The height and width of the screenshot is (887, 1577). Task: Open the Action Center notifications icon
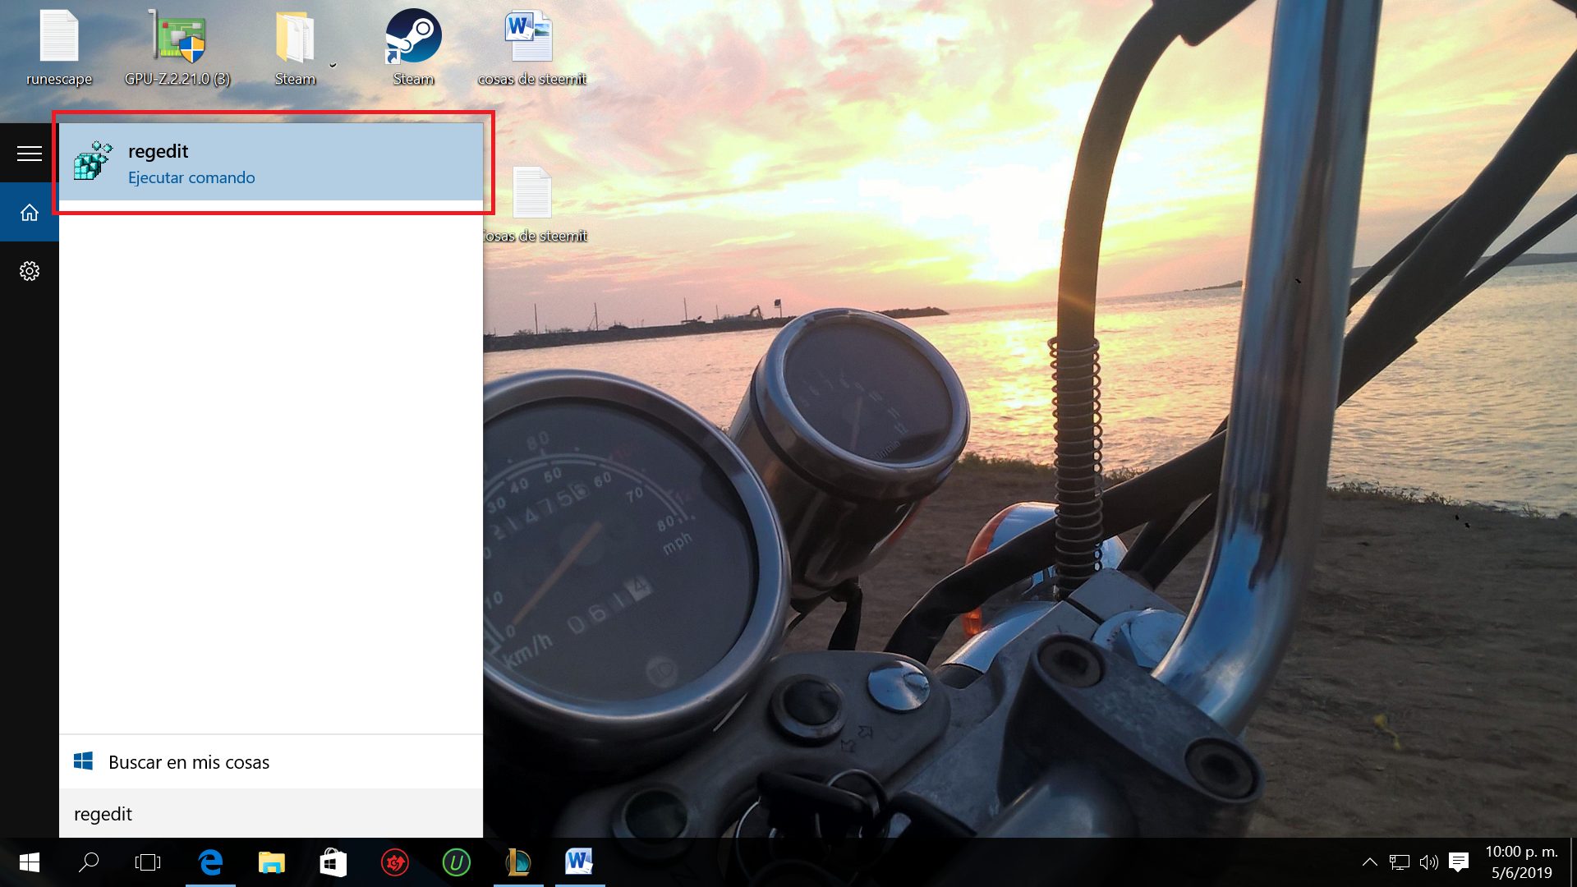click(1459, 862)
